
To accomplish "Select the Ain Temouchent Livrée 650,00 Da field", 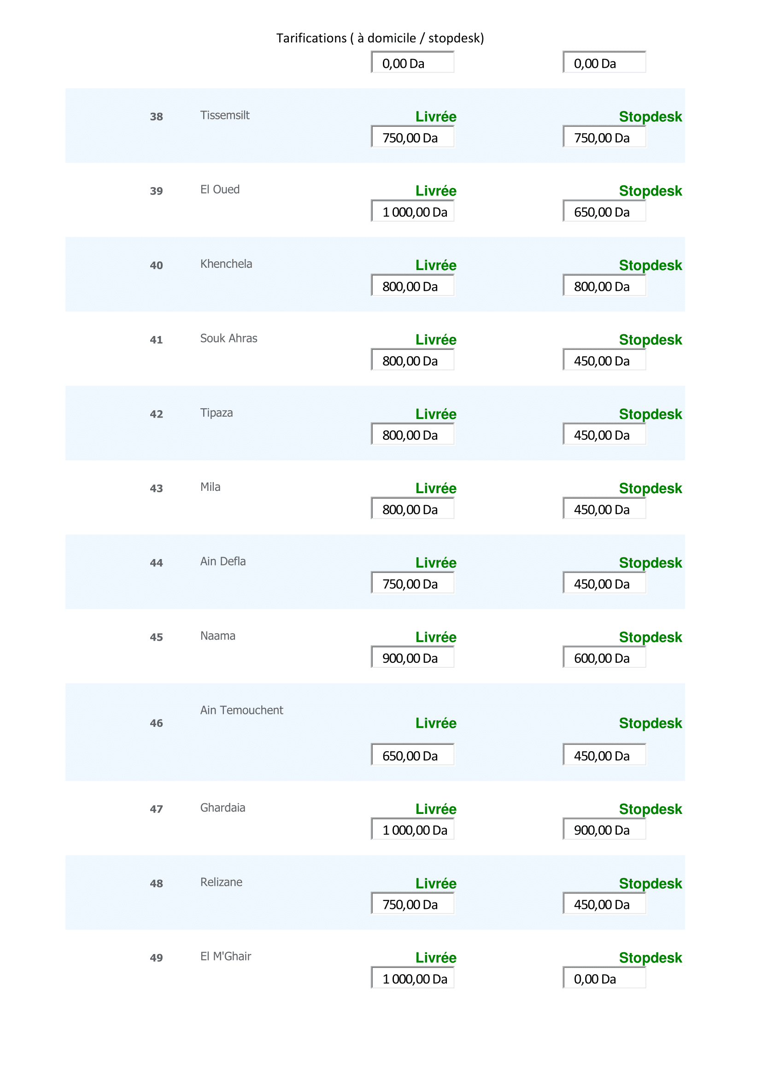I will pyautogui.click(x=412, y=755).
